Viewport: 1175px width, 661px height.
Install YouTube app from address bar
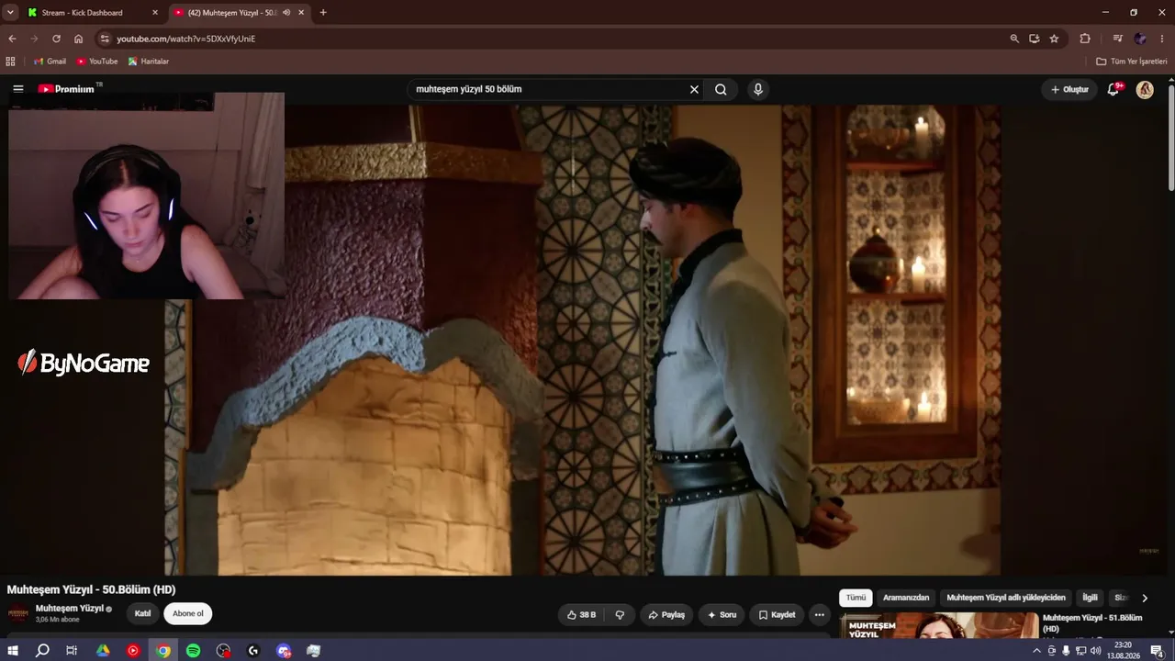point(1035,39)
